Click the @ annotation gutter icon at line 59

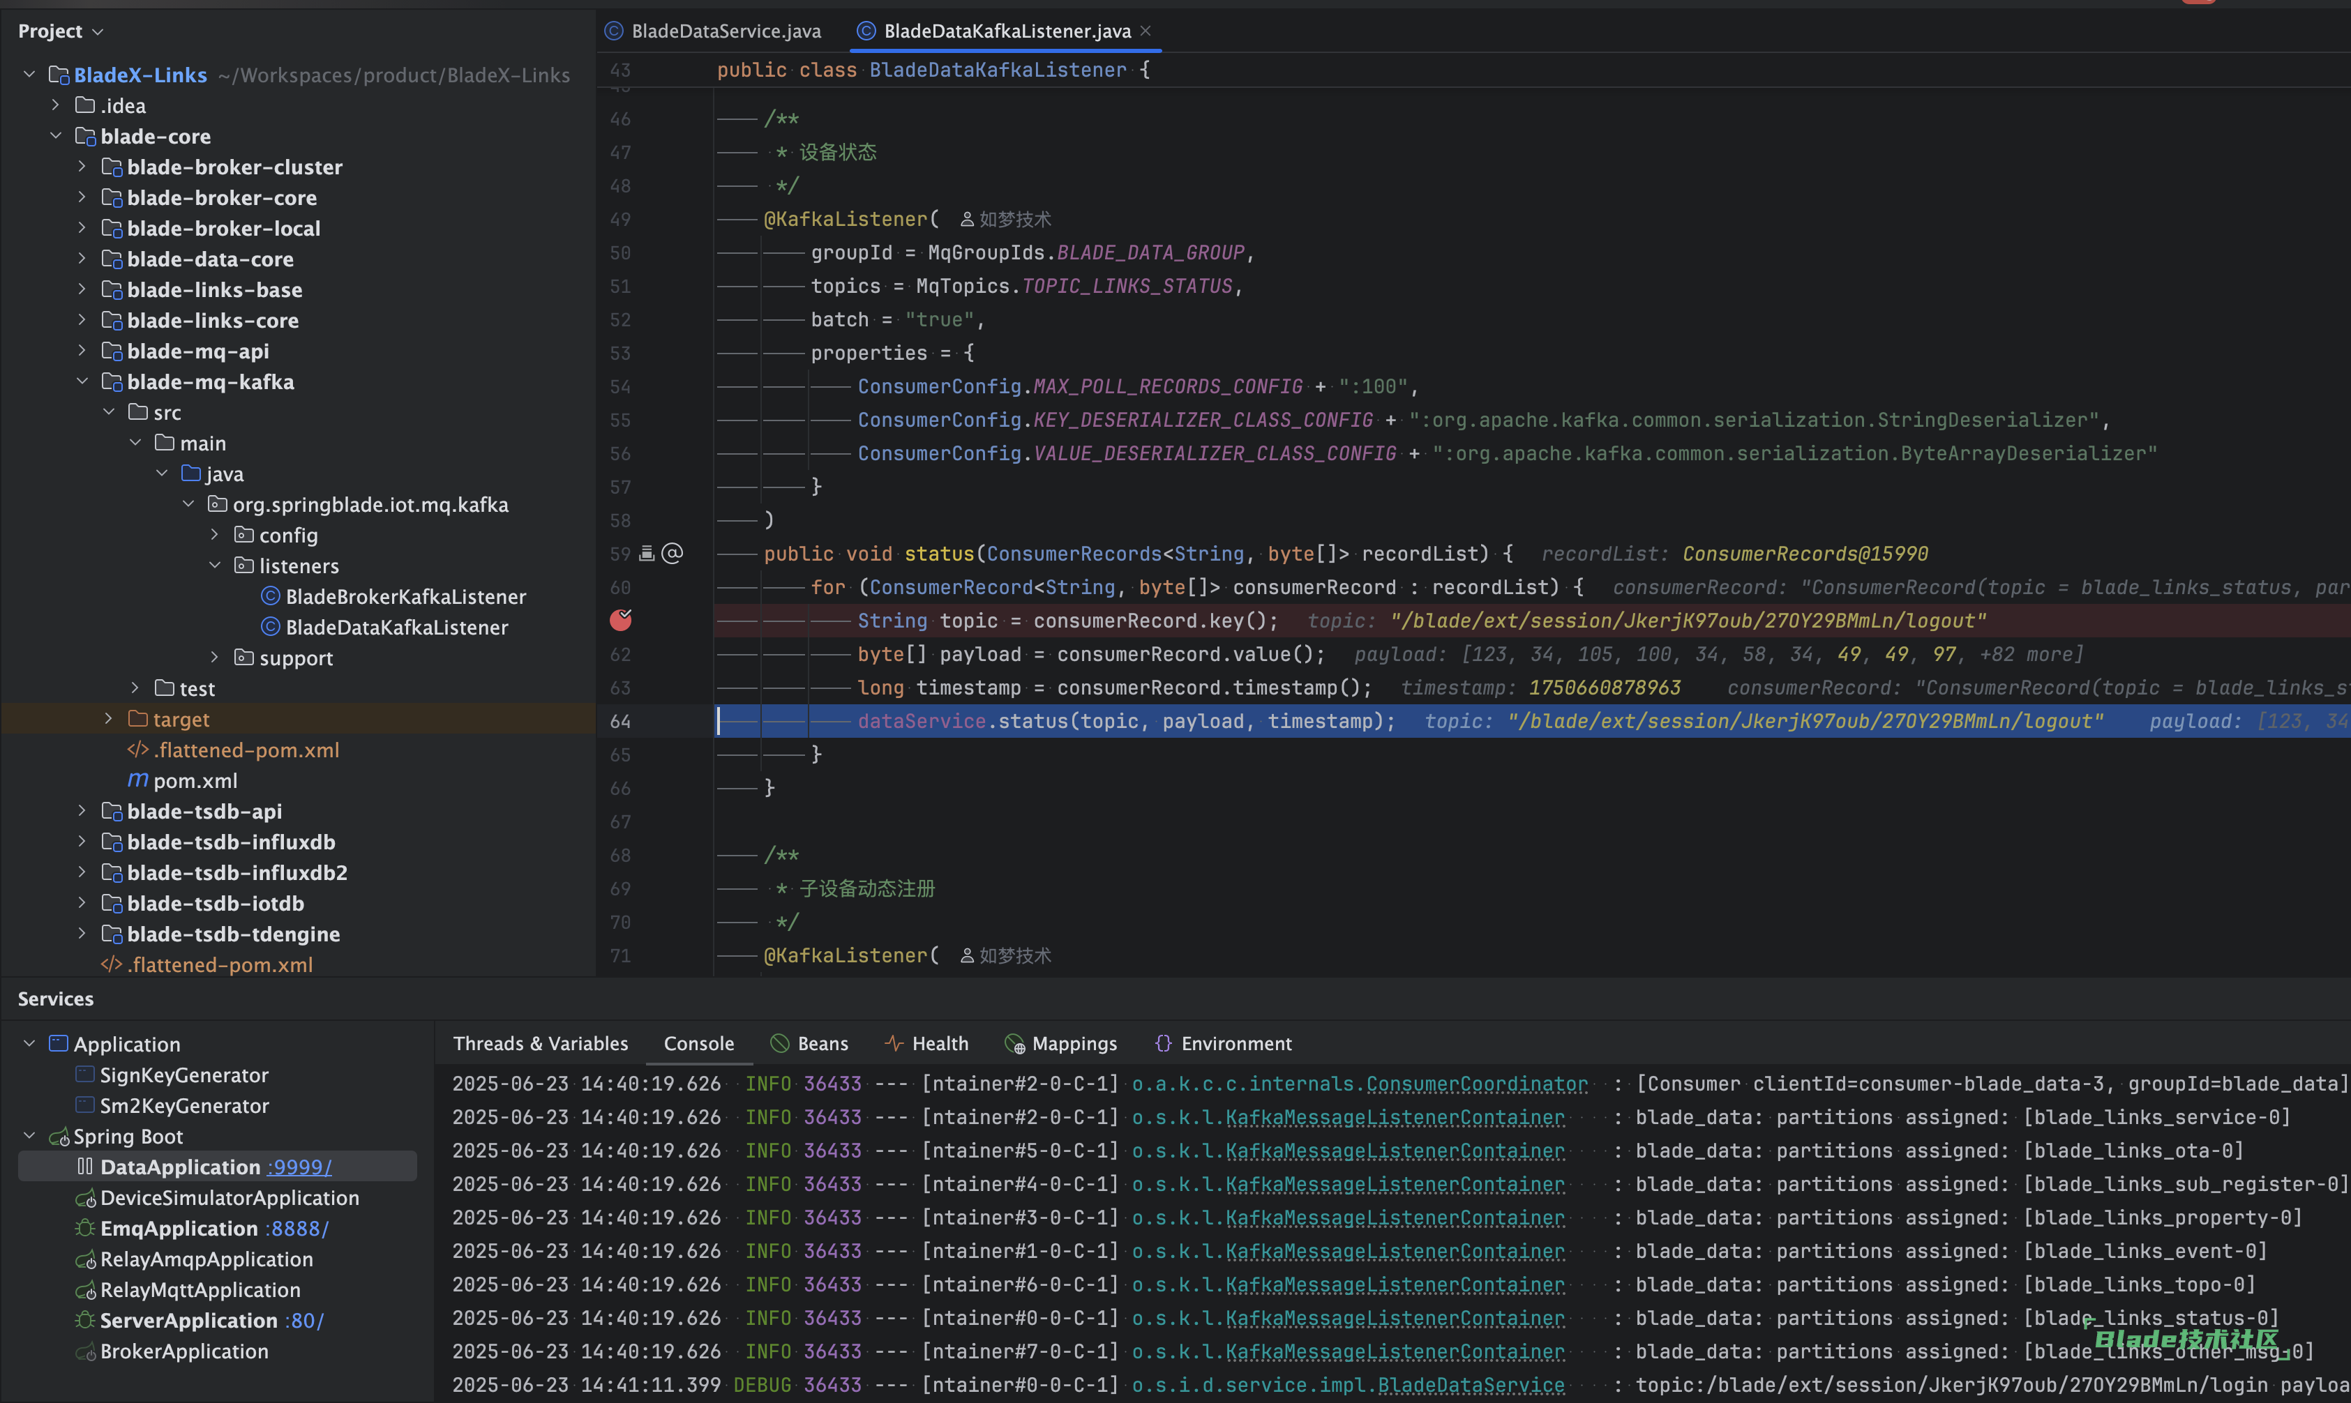point(671,553)
